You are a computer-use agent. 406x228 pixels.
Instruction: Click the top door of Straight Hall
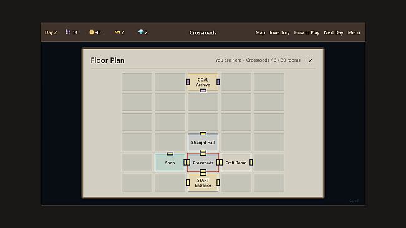click(x=203, y=134)
